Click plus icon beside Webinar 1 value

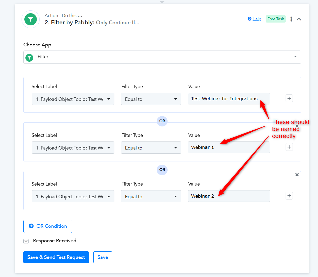click(x=289, y=147)
